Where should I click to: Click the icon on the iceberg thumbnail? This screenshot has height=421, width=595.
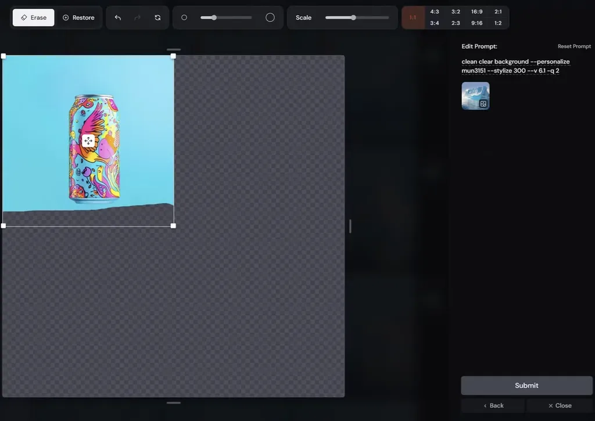coord(483,103)
